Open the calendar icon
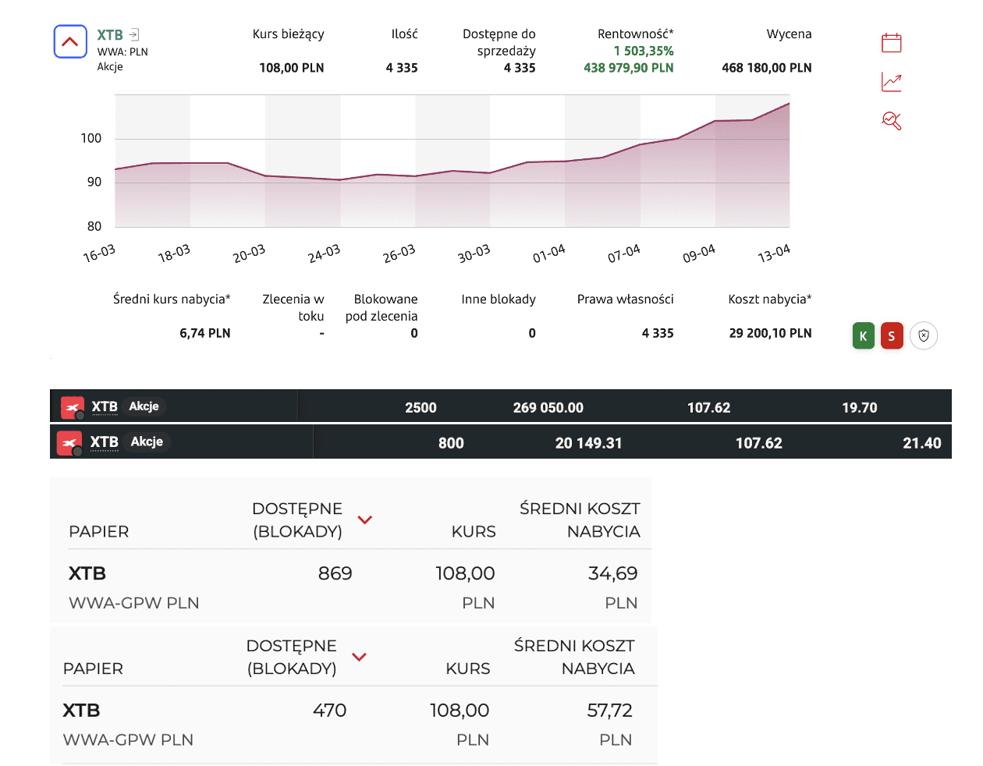The image size is (983, 766). 891,42
